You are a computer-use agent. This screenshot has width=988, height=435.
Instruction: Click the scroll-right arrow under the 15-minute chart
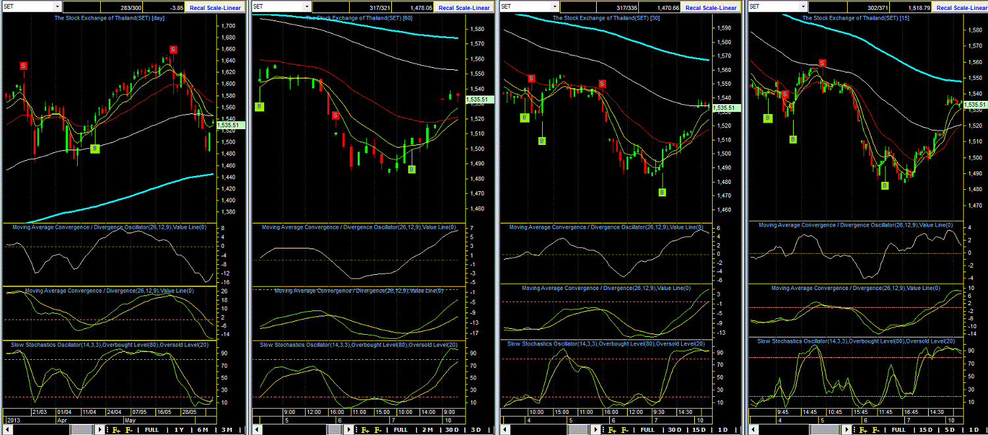click(847, 430)
